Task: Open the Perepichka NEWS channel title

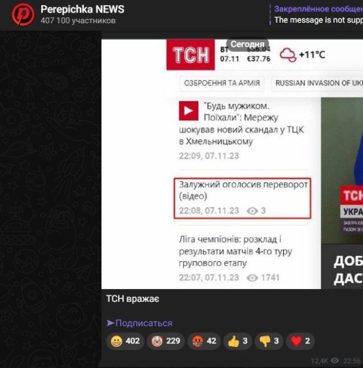Action: pyautogui.click(x=82, y=9)
